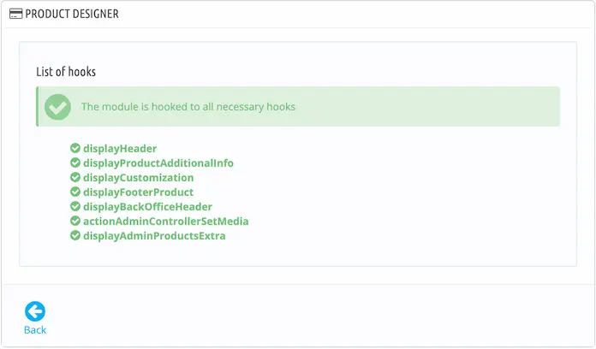Click the check icon beside displayHeader
This screenshot has height=349, width=596.
coord(75,148)
